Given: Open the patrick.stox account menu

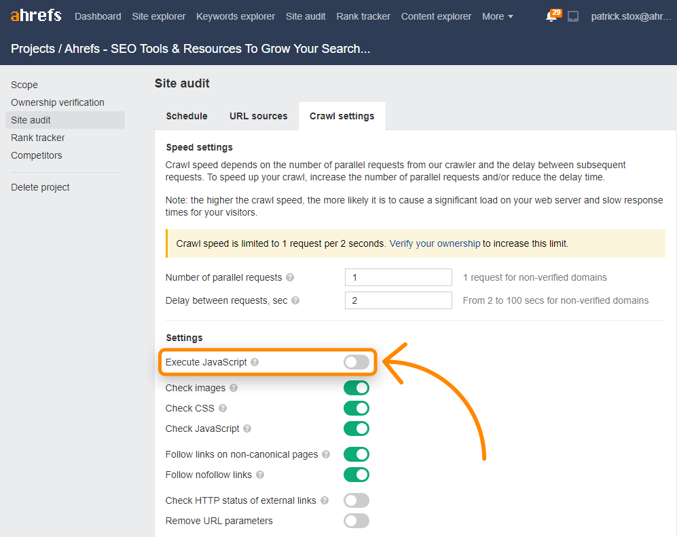Looking at the screenshot, I should 632,16.
